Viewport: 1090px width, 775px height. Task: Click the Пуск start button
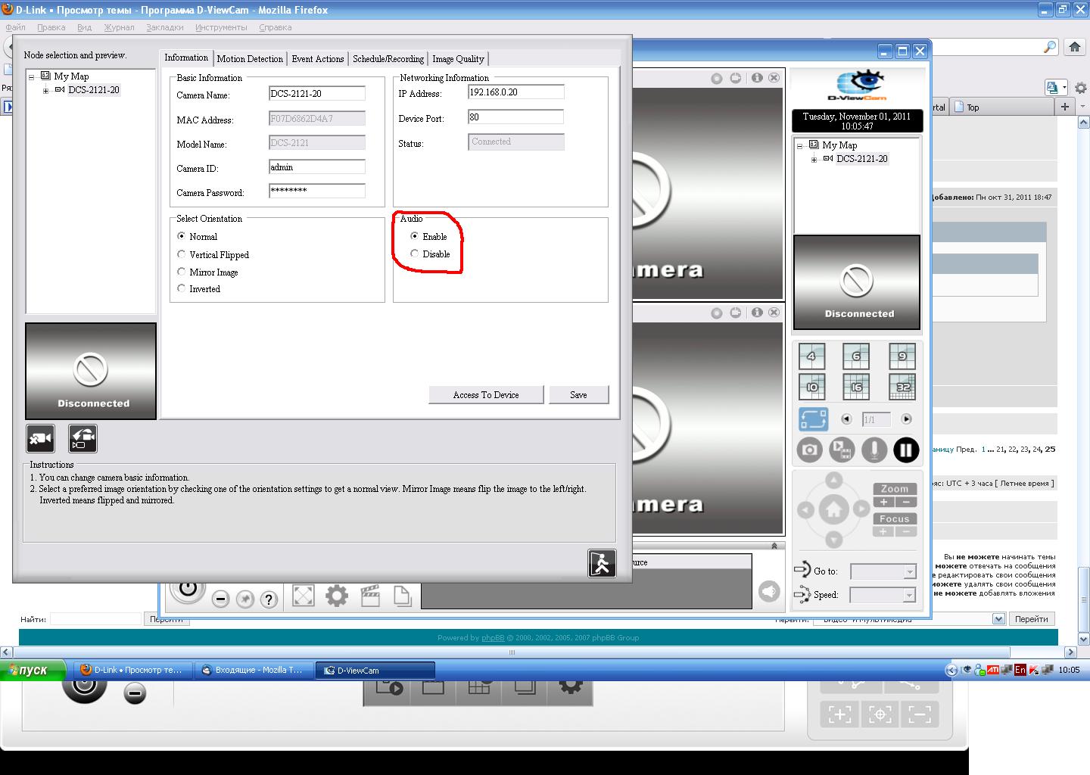point(33,670)
